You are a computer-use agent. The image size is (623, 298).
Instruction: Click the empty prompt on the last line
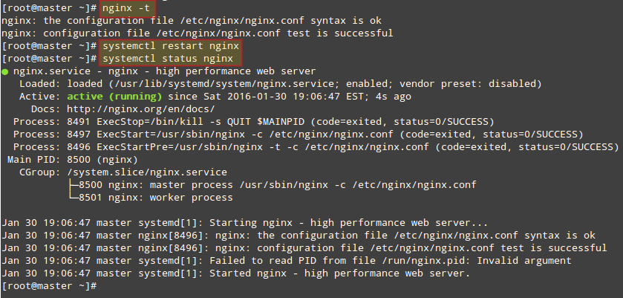[104, 286]
